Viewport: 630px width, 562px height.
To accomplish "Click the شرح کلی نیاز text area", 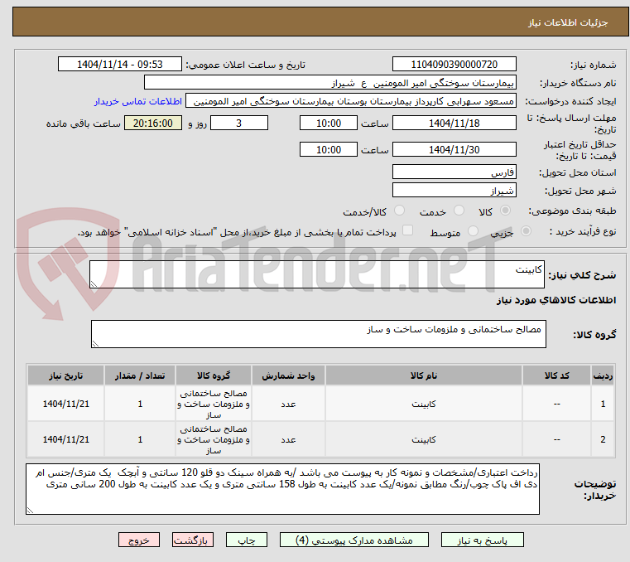I will [316, 274].
